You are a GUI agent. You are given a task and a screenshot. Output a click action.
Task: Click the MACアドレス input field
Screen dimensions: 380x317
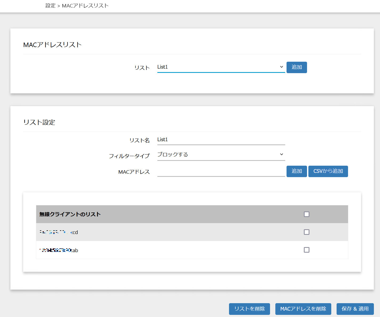[x=221, y=171]
